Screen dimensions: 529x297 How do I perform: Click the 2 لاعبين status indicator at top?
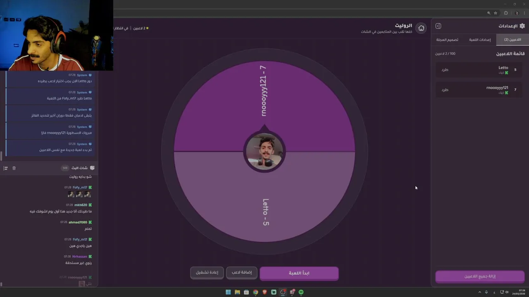(x=141, y=28)
